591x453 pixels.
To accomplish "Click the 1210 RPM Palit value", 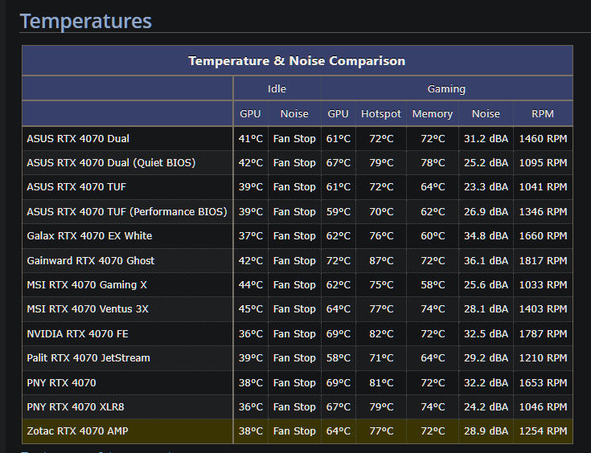I will 543,357.
